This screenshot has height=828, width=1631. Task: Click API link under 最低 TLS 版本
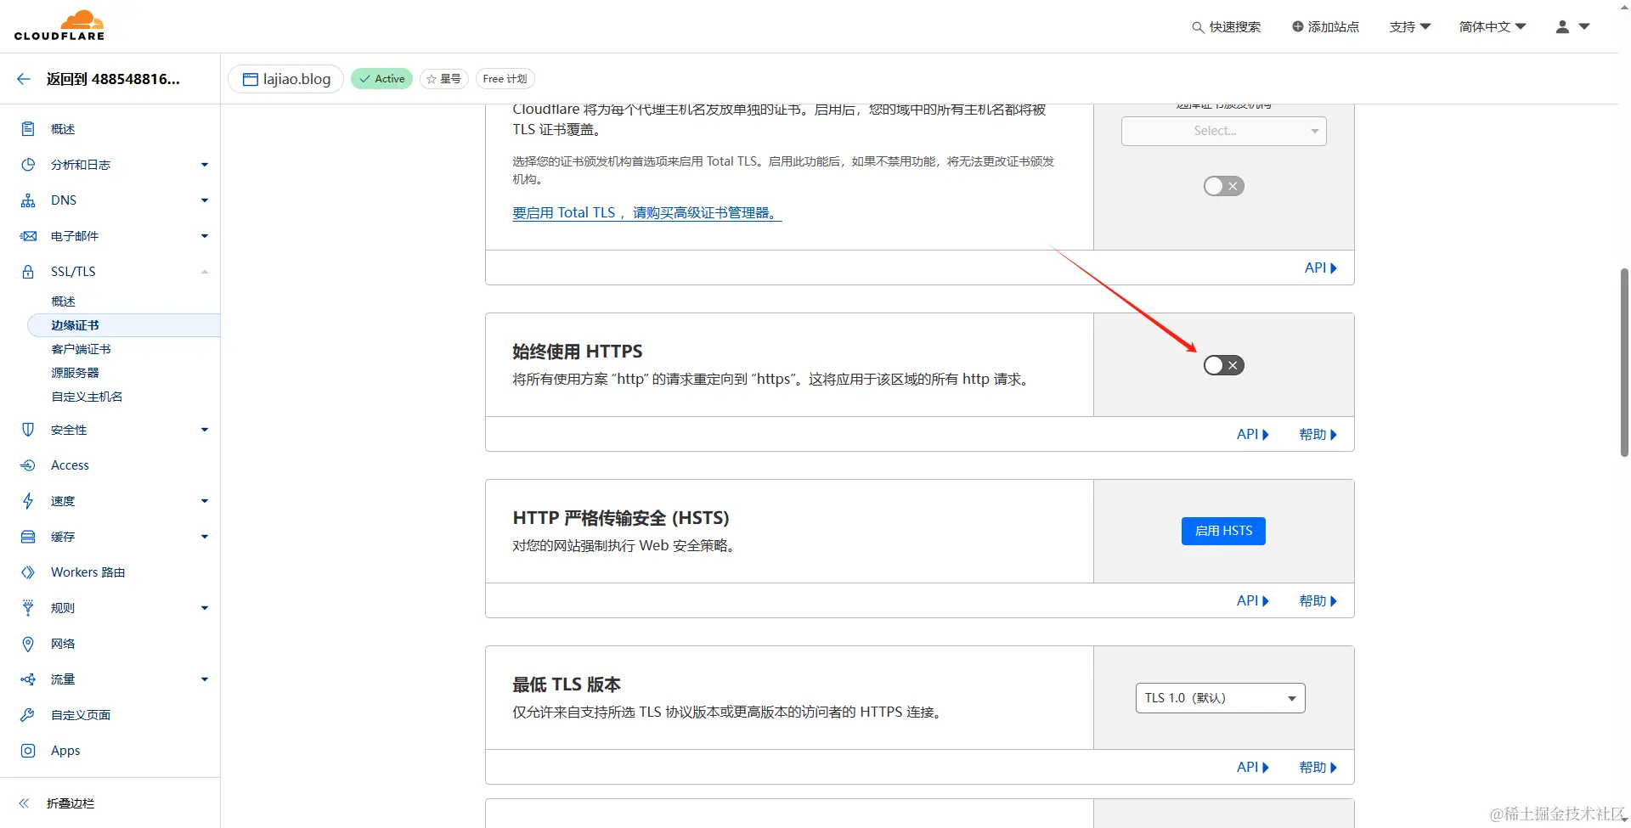click(x=1253, y=768)
